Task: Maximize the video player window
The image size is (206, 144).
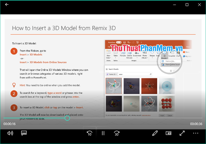Action: tap(187, 5)
